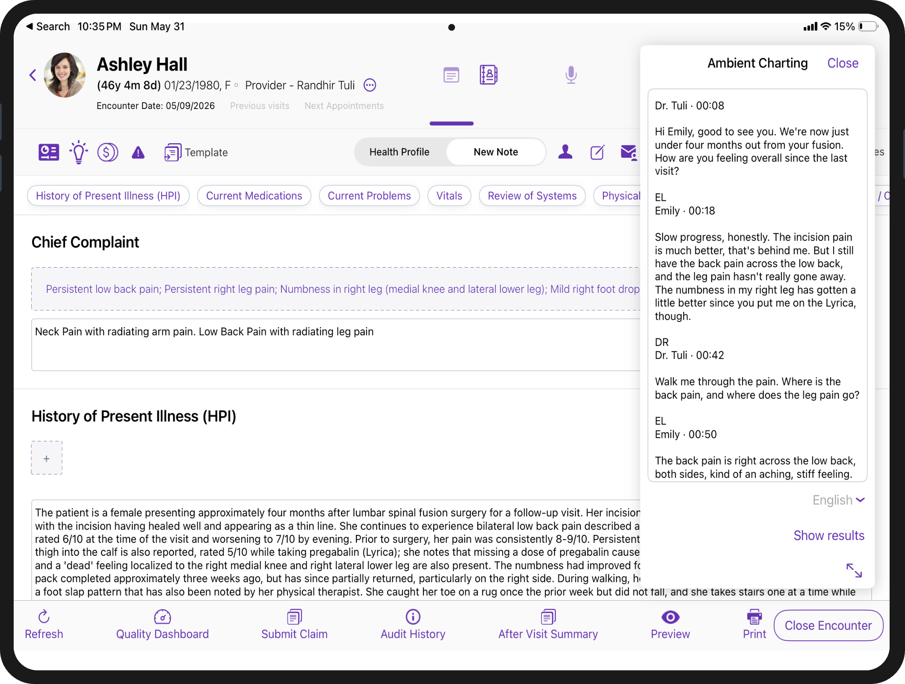Open the Quality Dashboard

click(163, 625)
